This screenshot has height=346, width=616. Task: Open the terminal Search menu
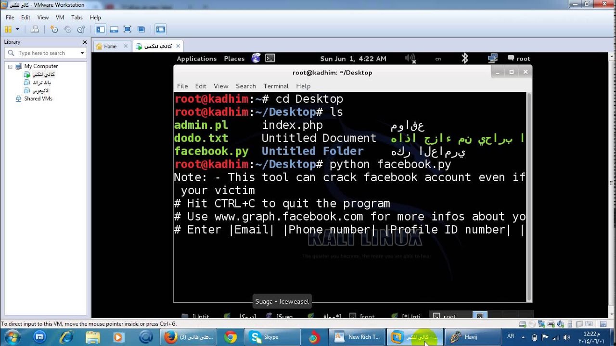pyautogui.click(x=246, y=86)
